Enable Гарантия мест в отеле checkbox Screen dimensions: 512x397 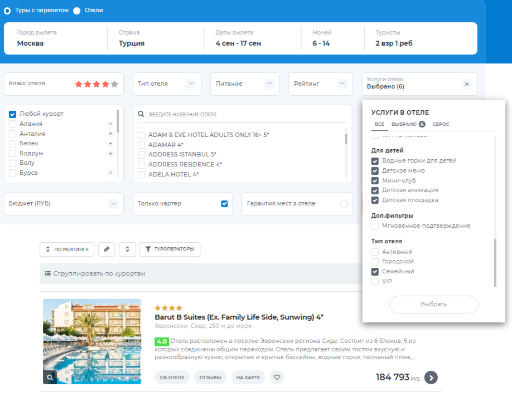(344, 204)
